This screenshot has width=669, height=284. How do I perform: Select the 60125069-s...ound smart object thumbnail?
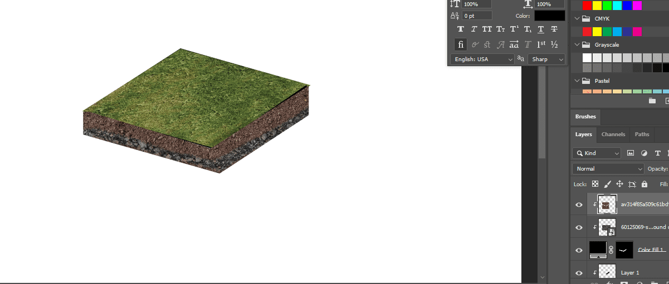tap(607, 227)
